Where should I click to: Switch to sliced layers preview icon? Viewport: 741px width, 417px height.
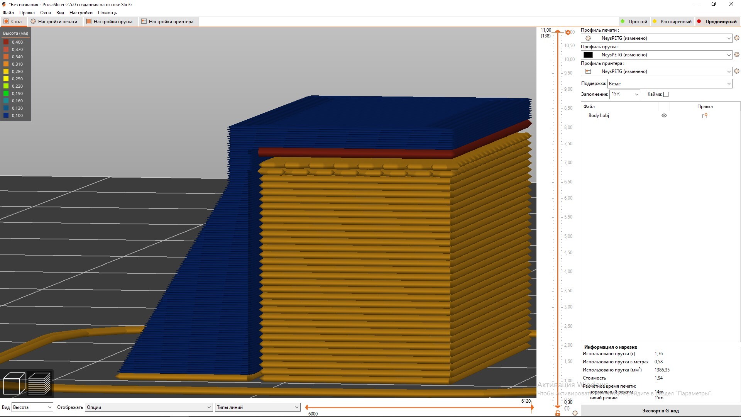(x=39, y=383)
